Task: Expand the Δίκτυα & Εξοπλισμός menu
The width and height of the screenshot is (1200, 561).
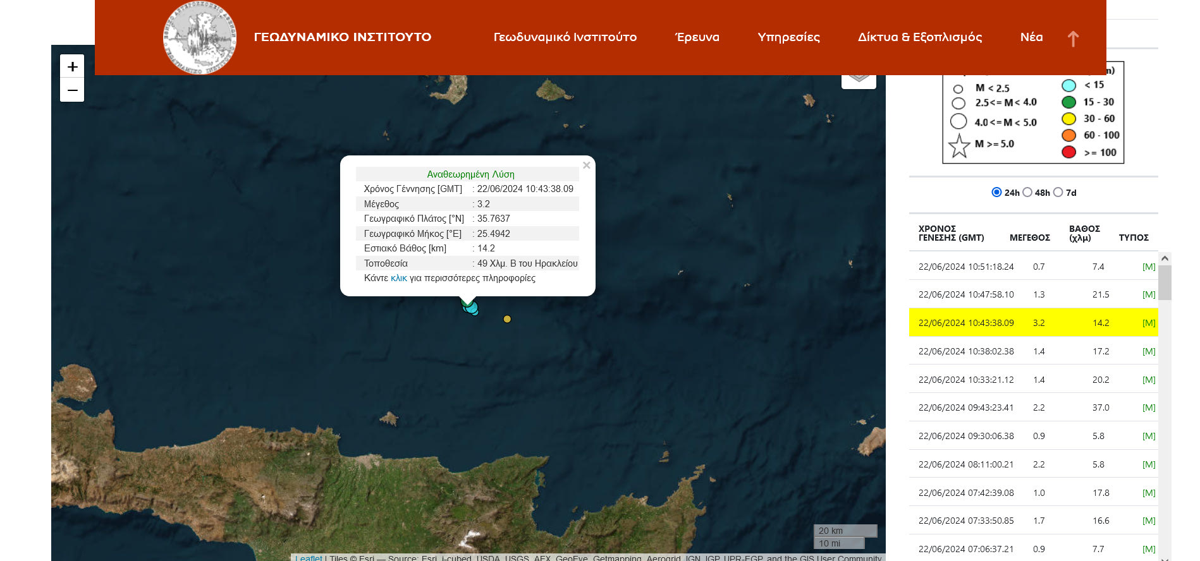Action: (x=919, y=37)
